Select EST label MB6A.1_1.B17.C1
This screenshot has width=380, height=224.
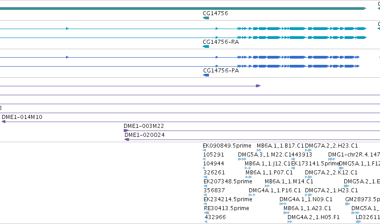click(280, 146)
